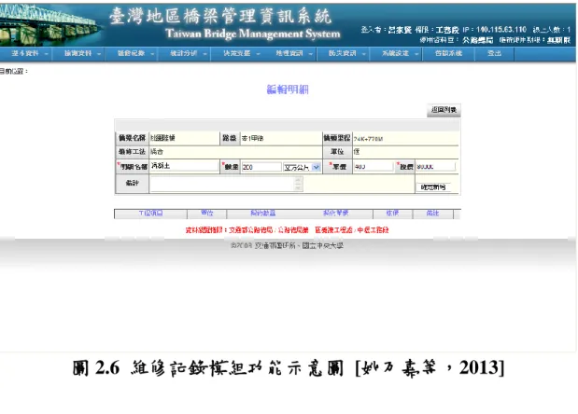Go to the 客服系統 menu item
The height and width of the screenshot is (414, 578).
(448, 53)
